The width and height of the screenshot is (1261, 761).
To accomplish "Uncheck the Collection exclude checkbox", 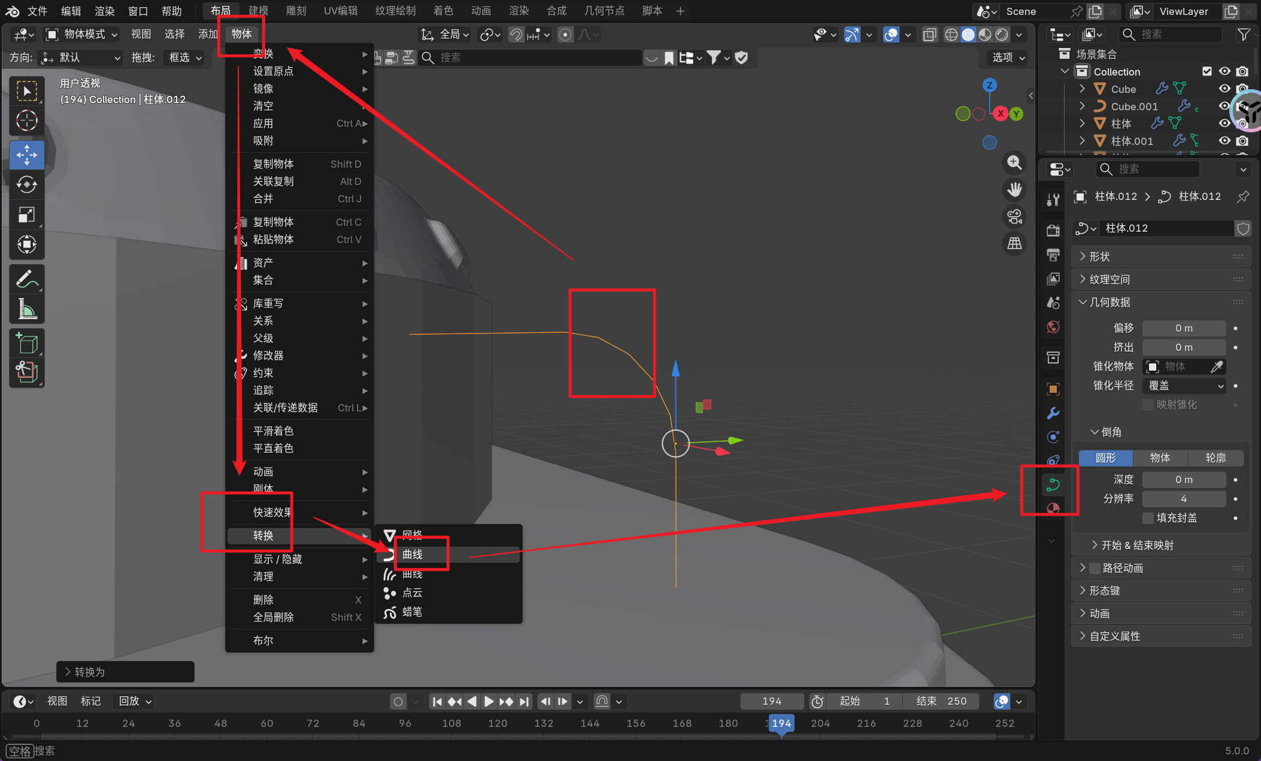I will 1207,71.
